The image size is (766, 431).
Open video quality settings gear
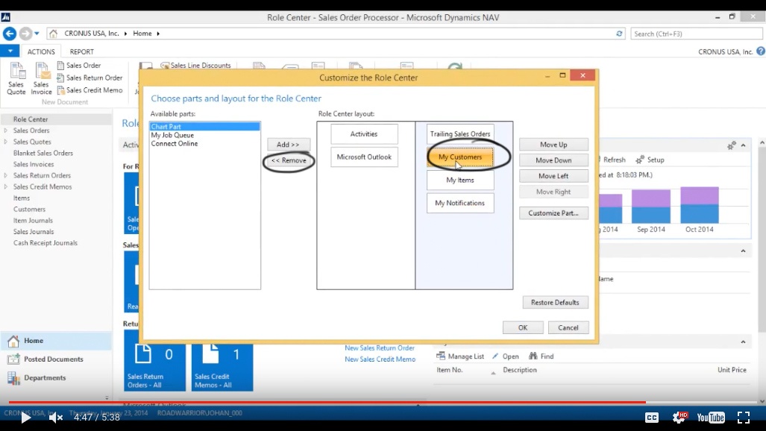point(679,418)
